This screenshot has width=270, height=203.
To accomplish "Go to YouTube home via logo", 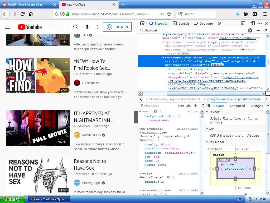I will click(30, 27).
